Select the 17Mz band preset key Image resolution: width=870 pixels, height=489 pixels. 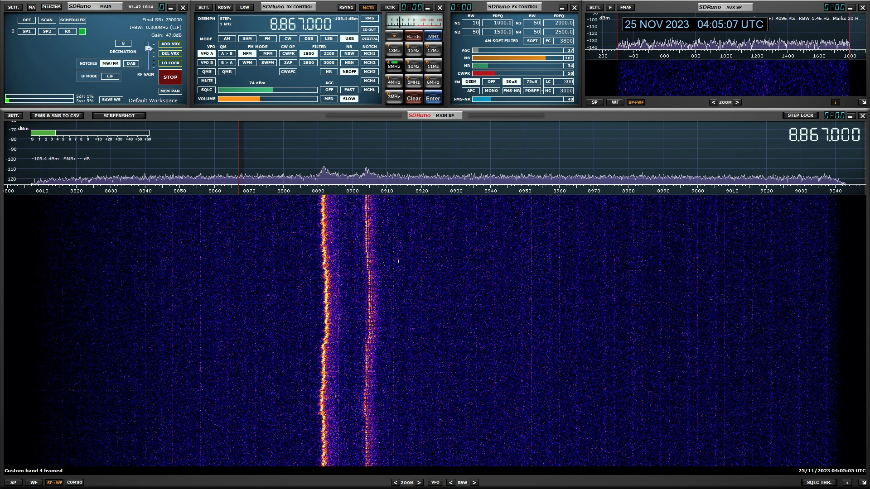(x=433, y=50)
